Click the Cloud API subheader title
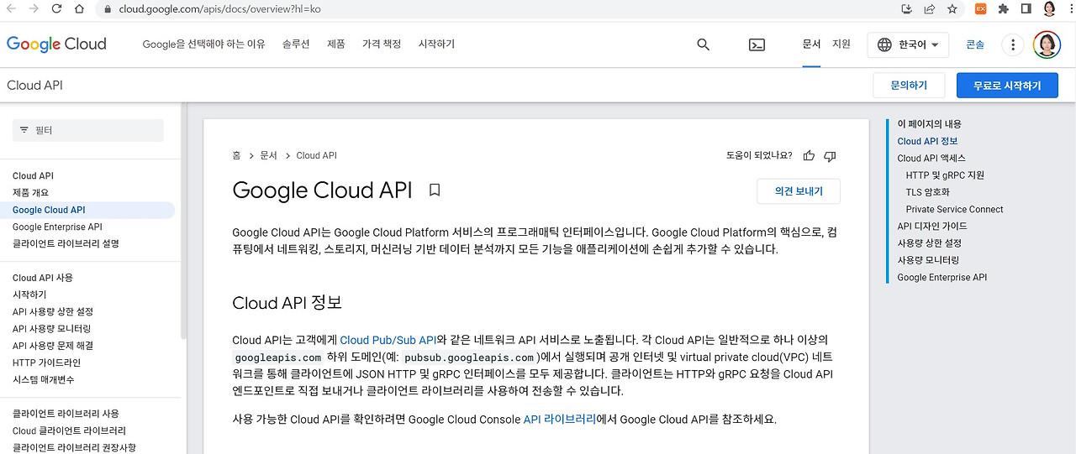This screenshot has height=454, width=1076. (x=34, y=86)
